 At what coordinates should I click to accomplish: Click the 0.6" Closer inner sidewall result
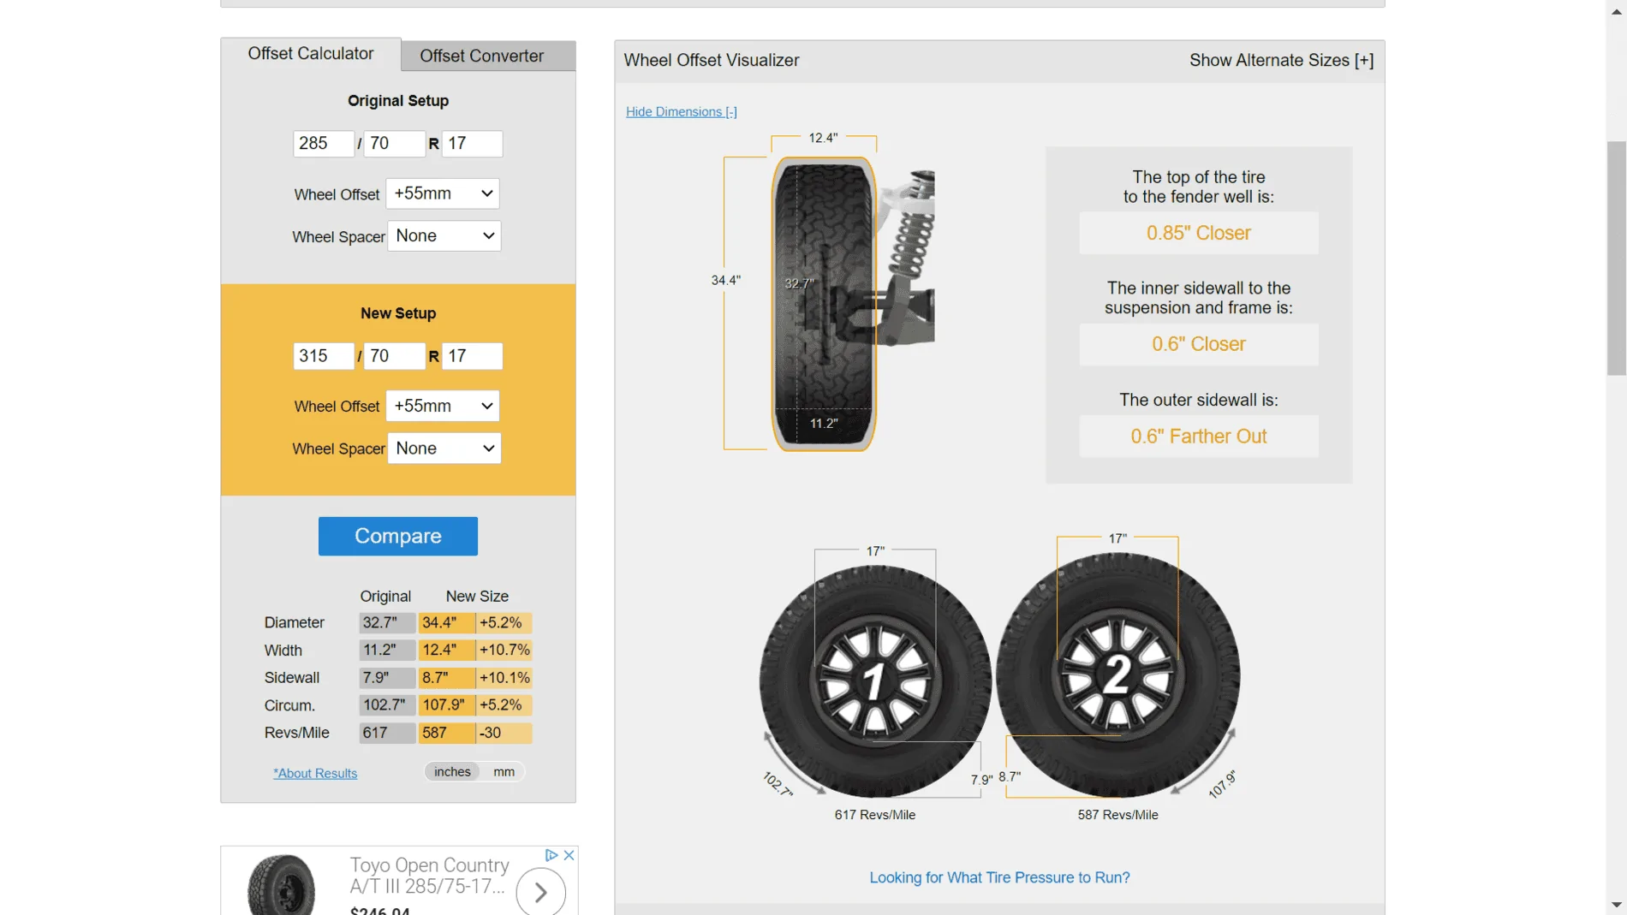(1198, 344)
